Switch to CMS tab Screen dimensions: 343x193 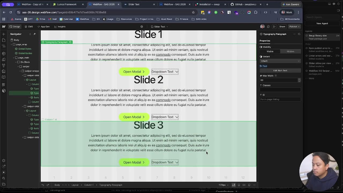pos(29,27)
